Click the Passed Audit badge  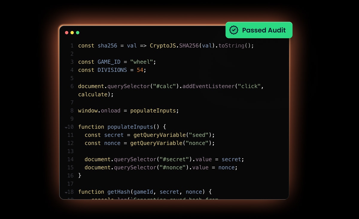(259, 30)
